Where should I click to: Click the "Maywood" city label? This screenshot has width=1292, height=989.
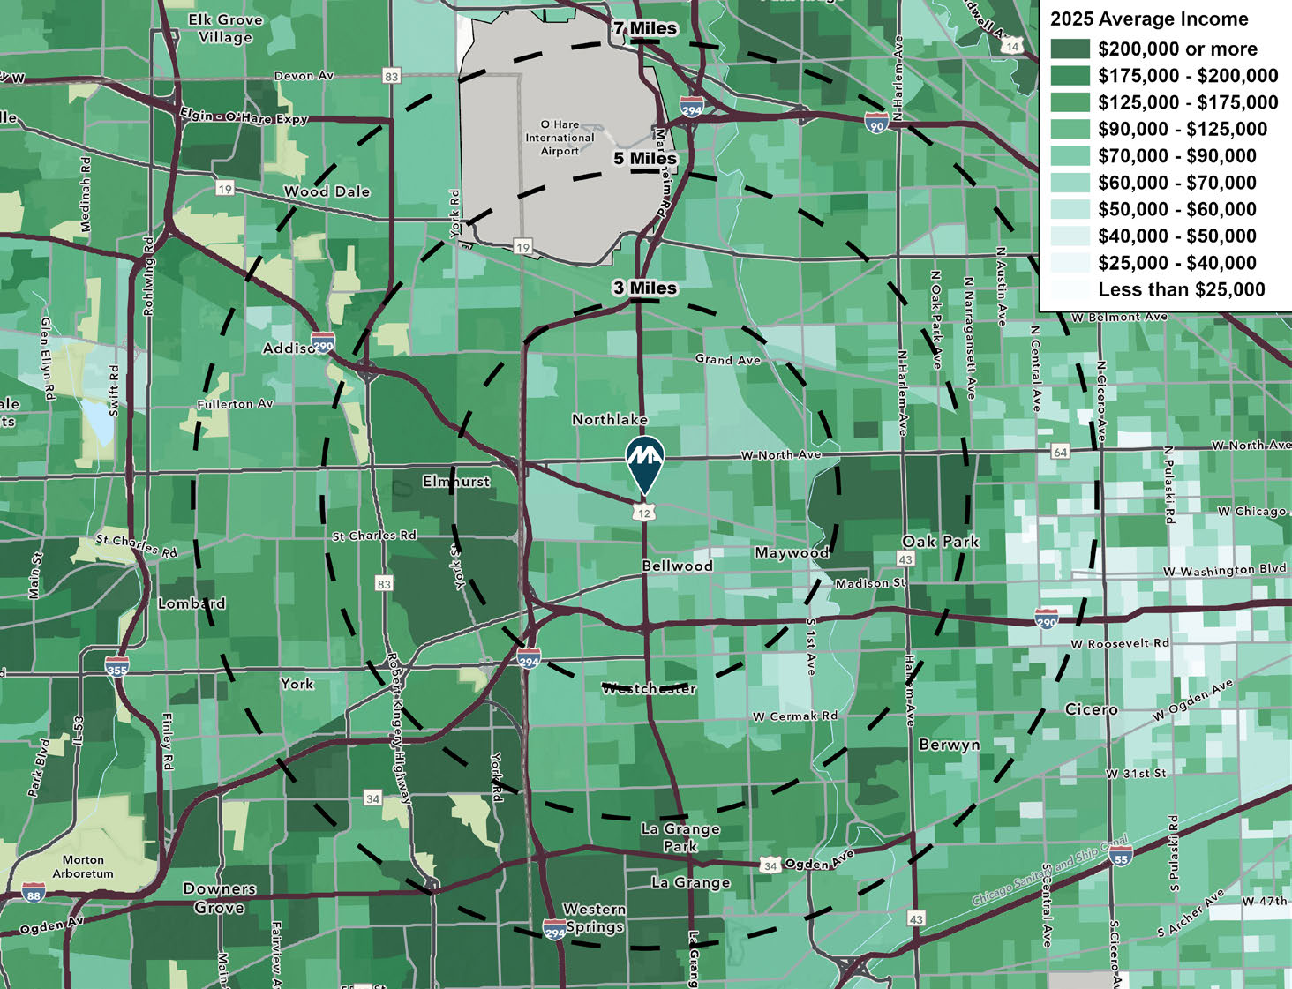[x=792, y=552]
